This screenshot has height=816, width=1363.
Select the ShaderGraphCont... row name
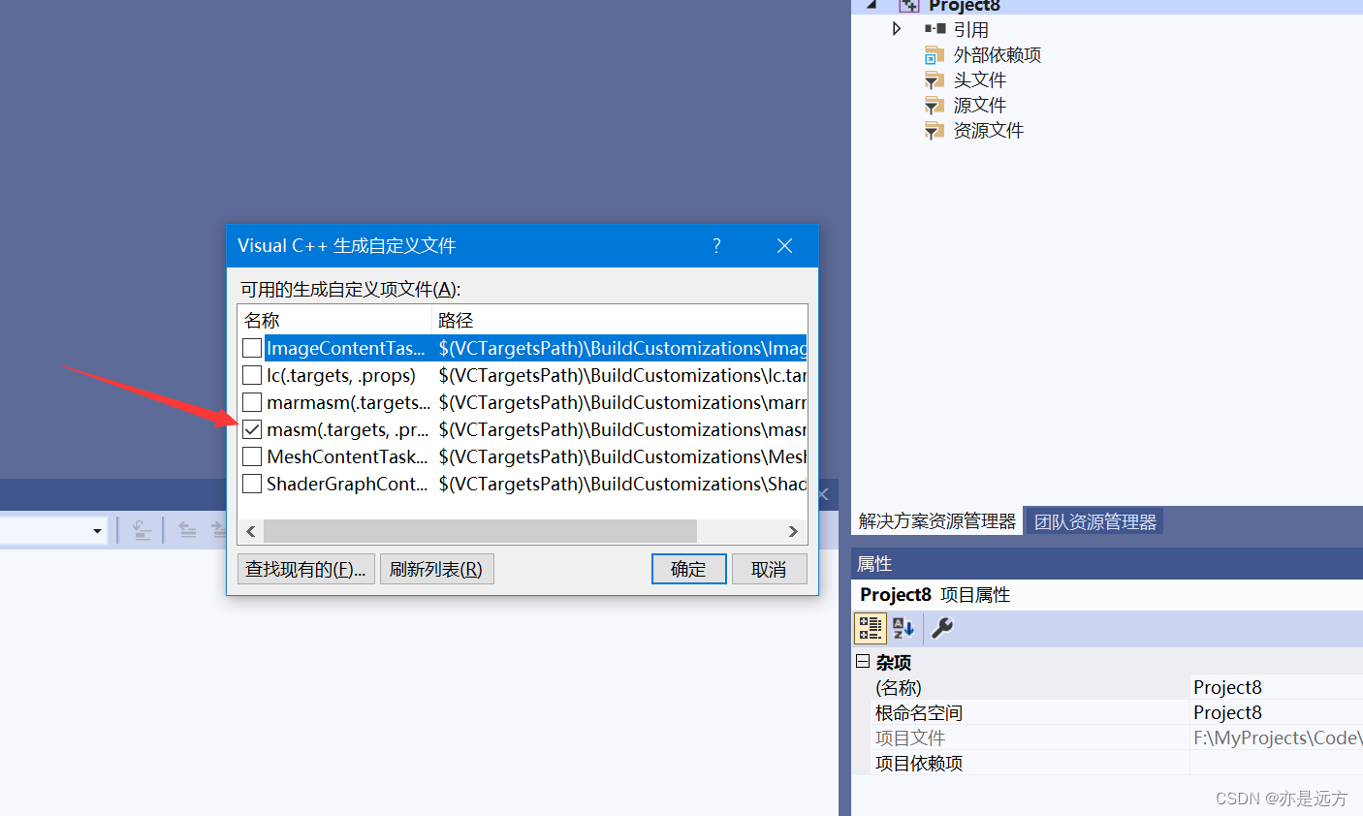pos(347,484)
